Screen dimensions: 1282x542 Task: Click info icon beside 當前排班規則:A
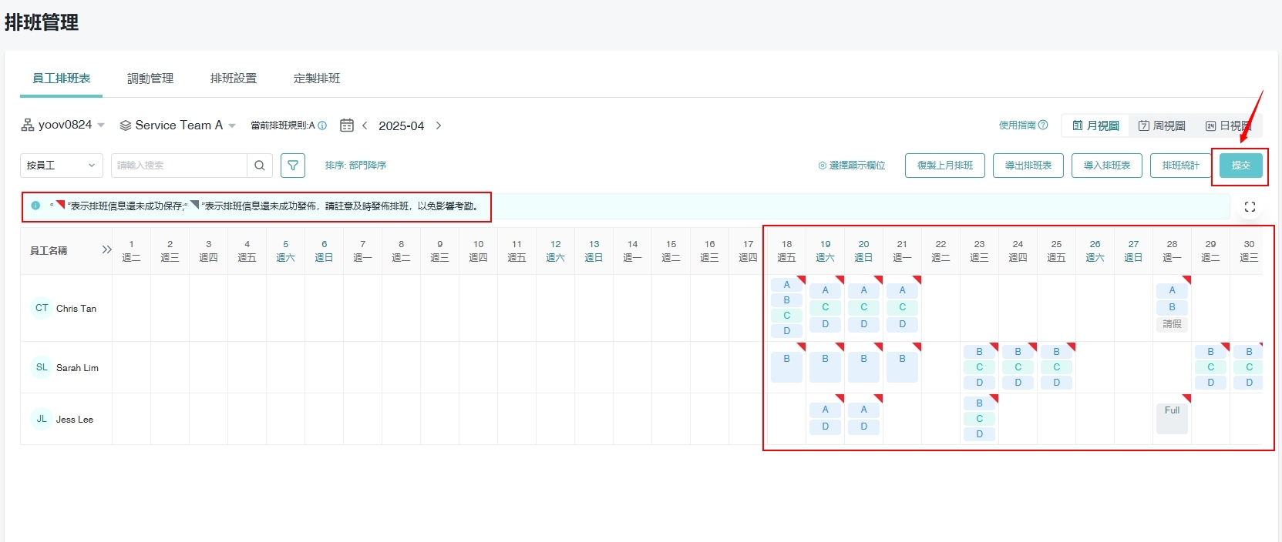pyautogui.click(x=322, y=125)
